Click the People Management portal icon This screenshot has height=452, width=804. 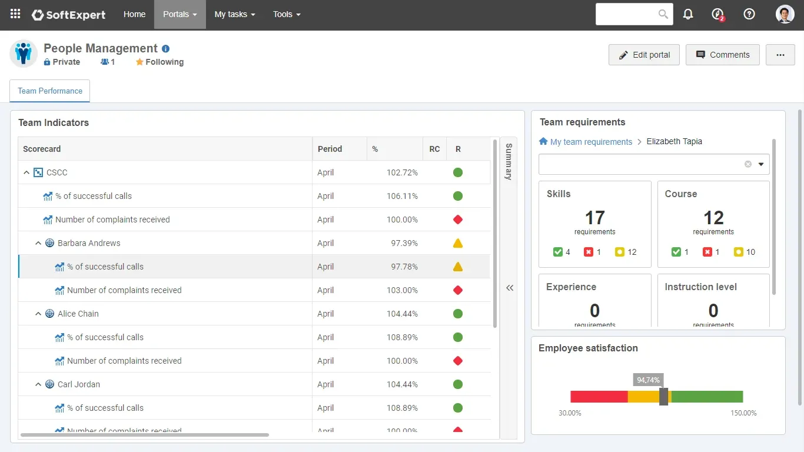(24, 54)
